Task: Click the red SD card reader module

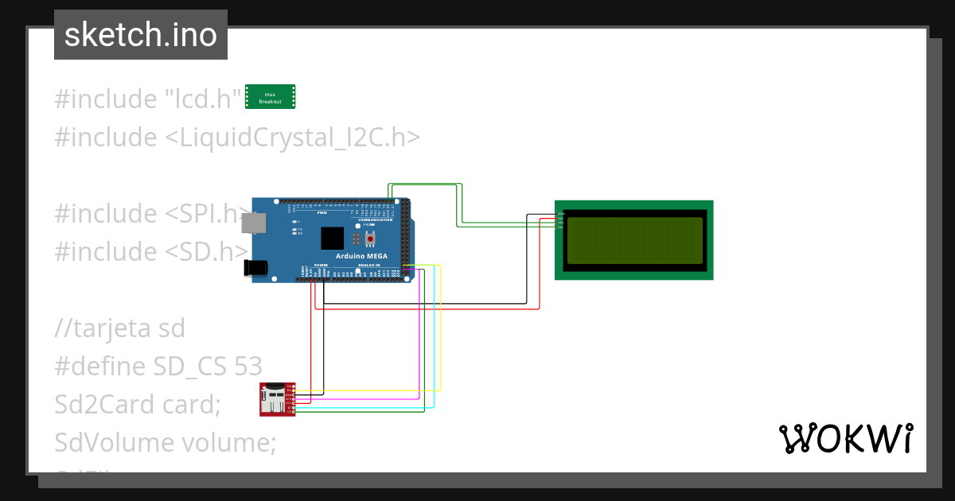Action: click(276, 399)
